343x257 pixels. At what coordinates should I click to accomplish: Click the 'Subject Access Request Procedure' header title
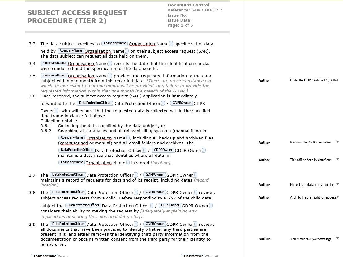77,17
